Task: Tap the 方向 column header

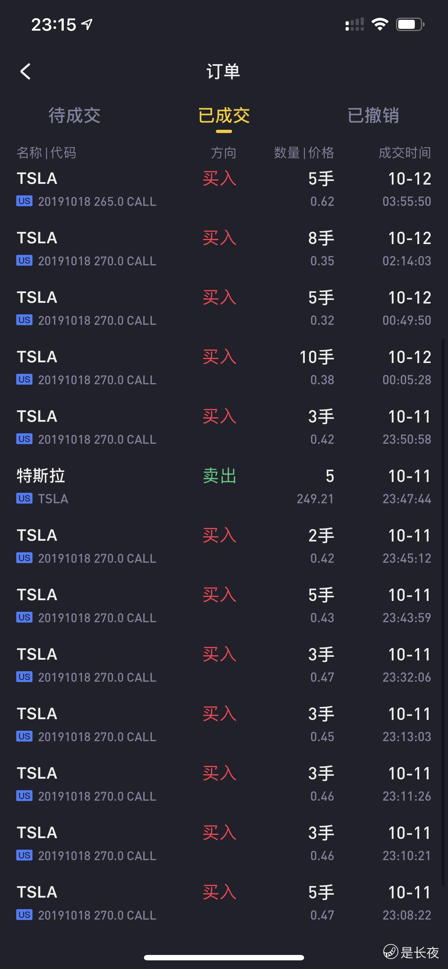Action: pyautogui.click(x=223, y=153)
